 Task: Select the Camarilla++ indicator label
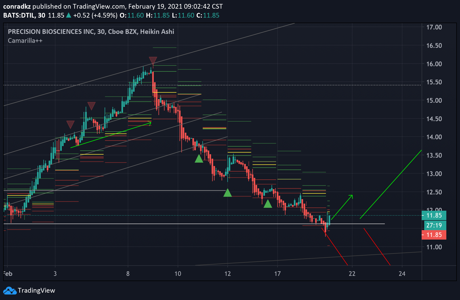tap(25, 41)
